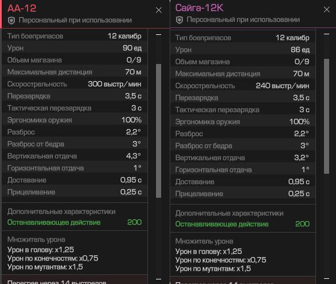Select AA-12 Вертикальная отдача 4,3° row

click(x=74, y=156)
